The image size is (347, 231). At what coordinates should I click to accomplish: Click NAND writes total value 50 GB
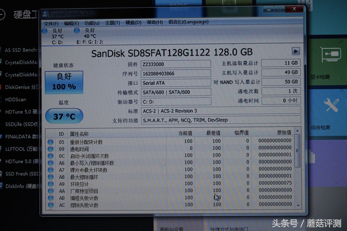pos(281,82)
